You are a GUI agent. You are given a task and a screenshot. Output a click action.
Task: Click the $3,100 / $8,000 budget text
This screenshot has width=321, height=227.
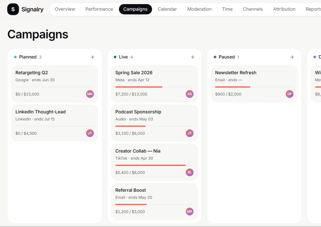point(130,133)
